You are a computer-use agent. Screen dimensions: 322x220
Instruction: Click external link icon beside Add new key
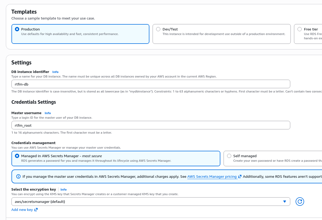point(36,210)
